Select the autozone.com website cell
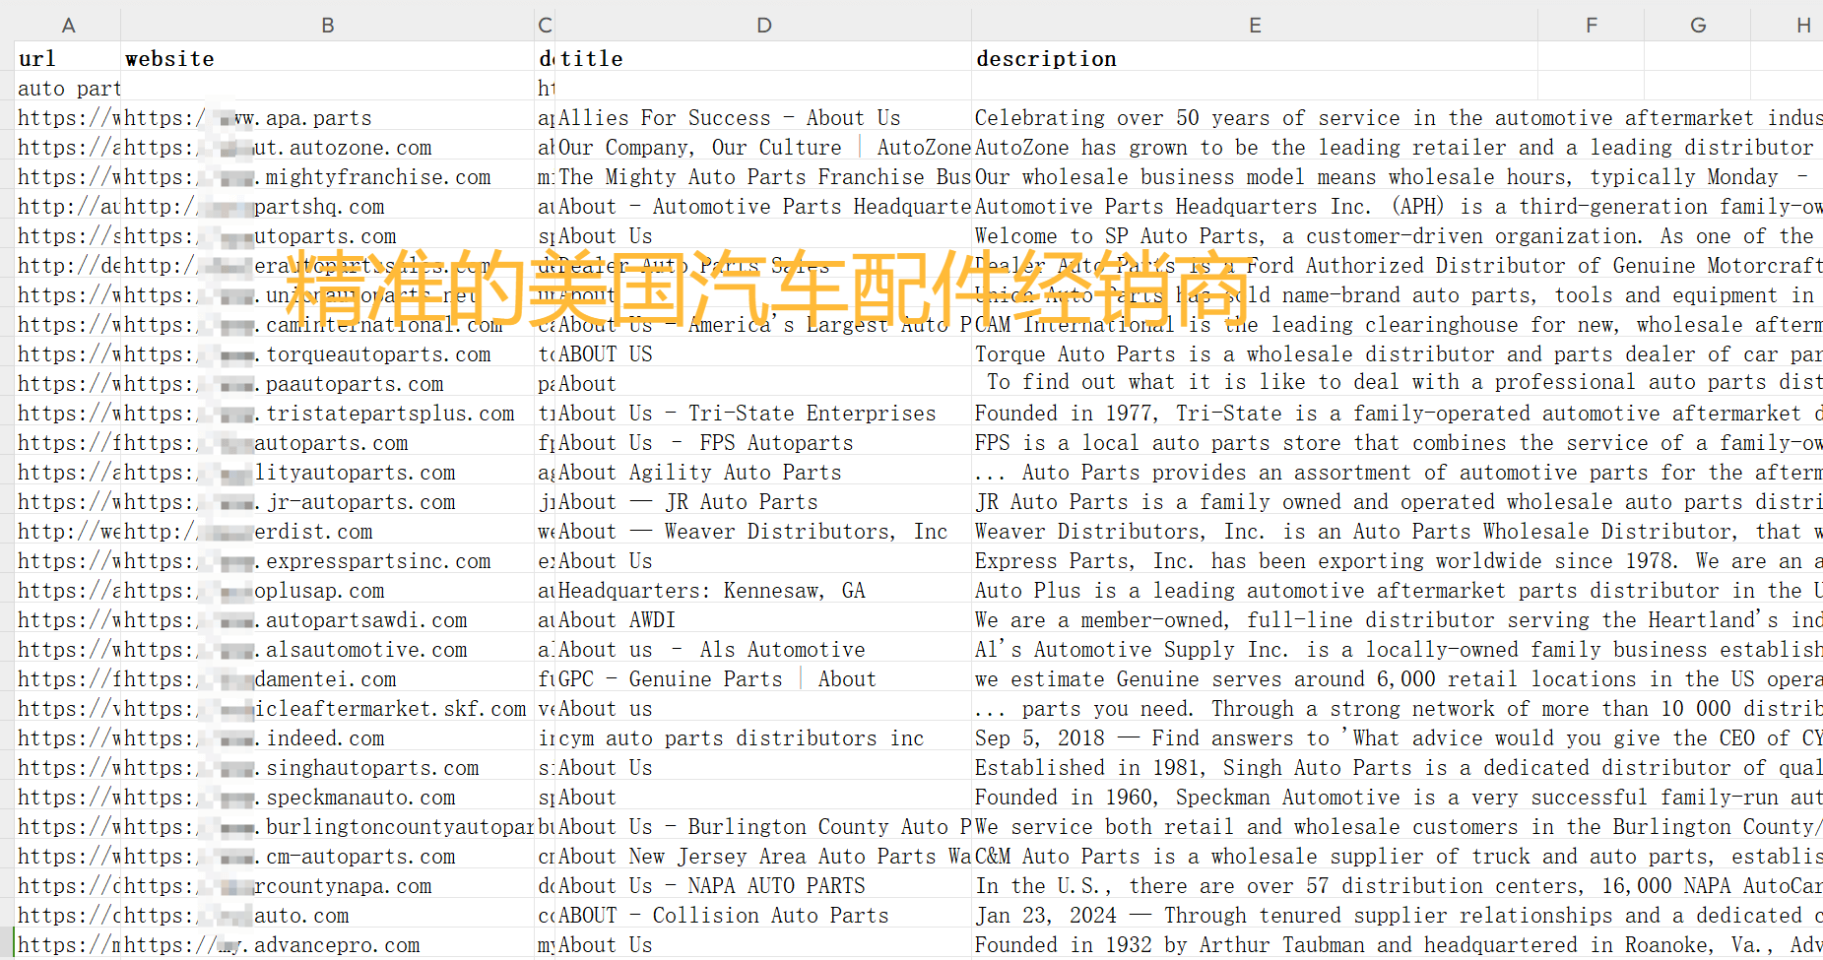This screenshot has height=960, width=1823. point(328,147)
